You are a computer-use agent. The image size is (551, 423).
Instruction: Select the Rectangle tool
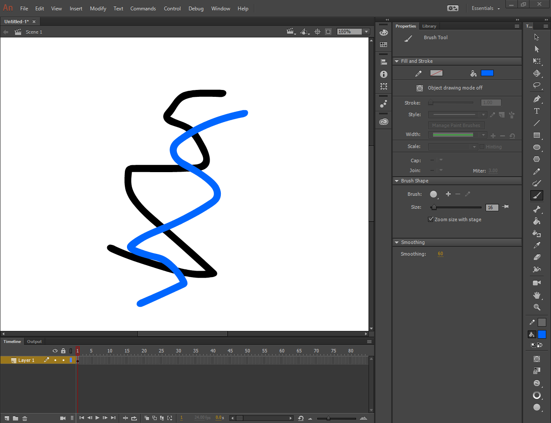(x=537, y=135)
